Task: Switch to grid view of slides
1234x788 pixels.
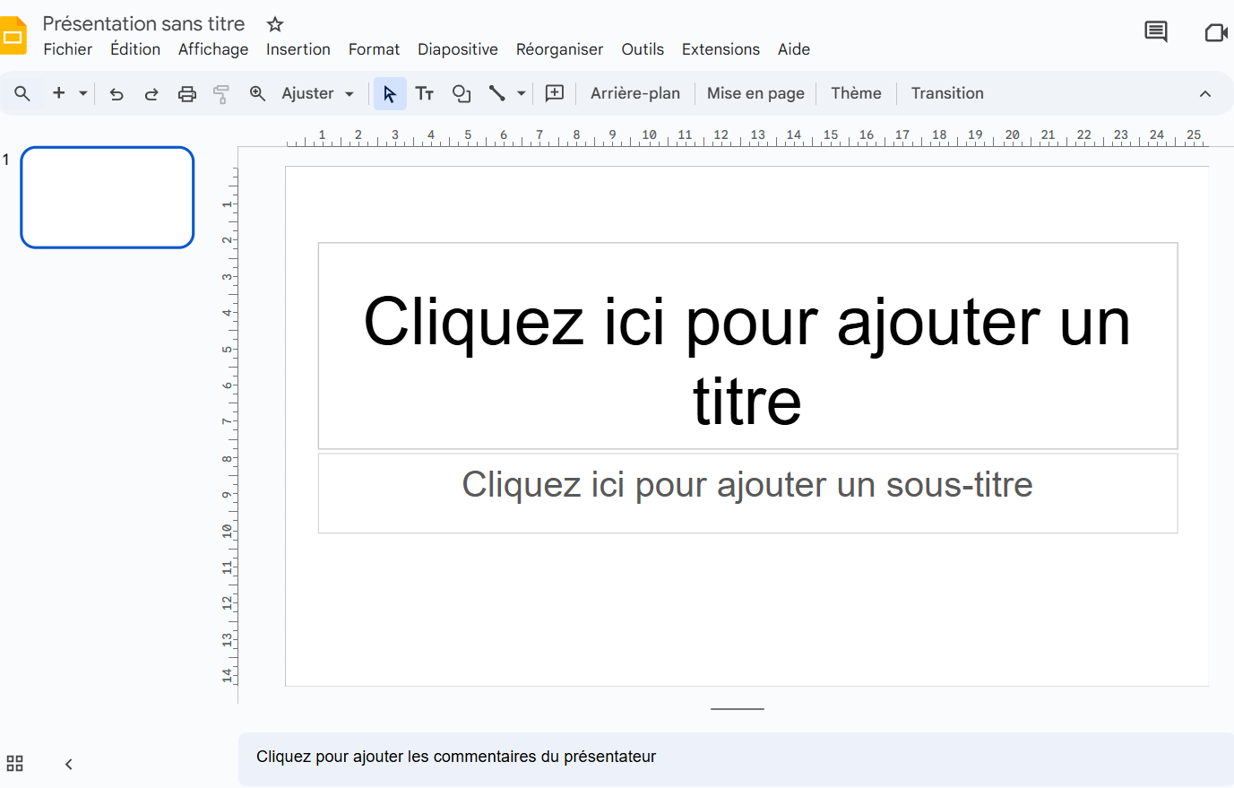Action: click(14, 763)
